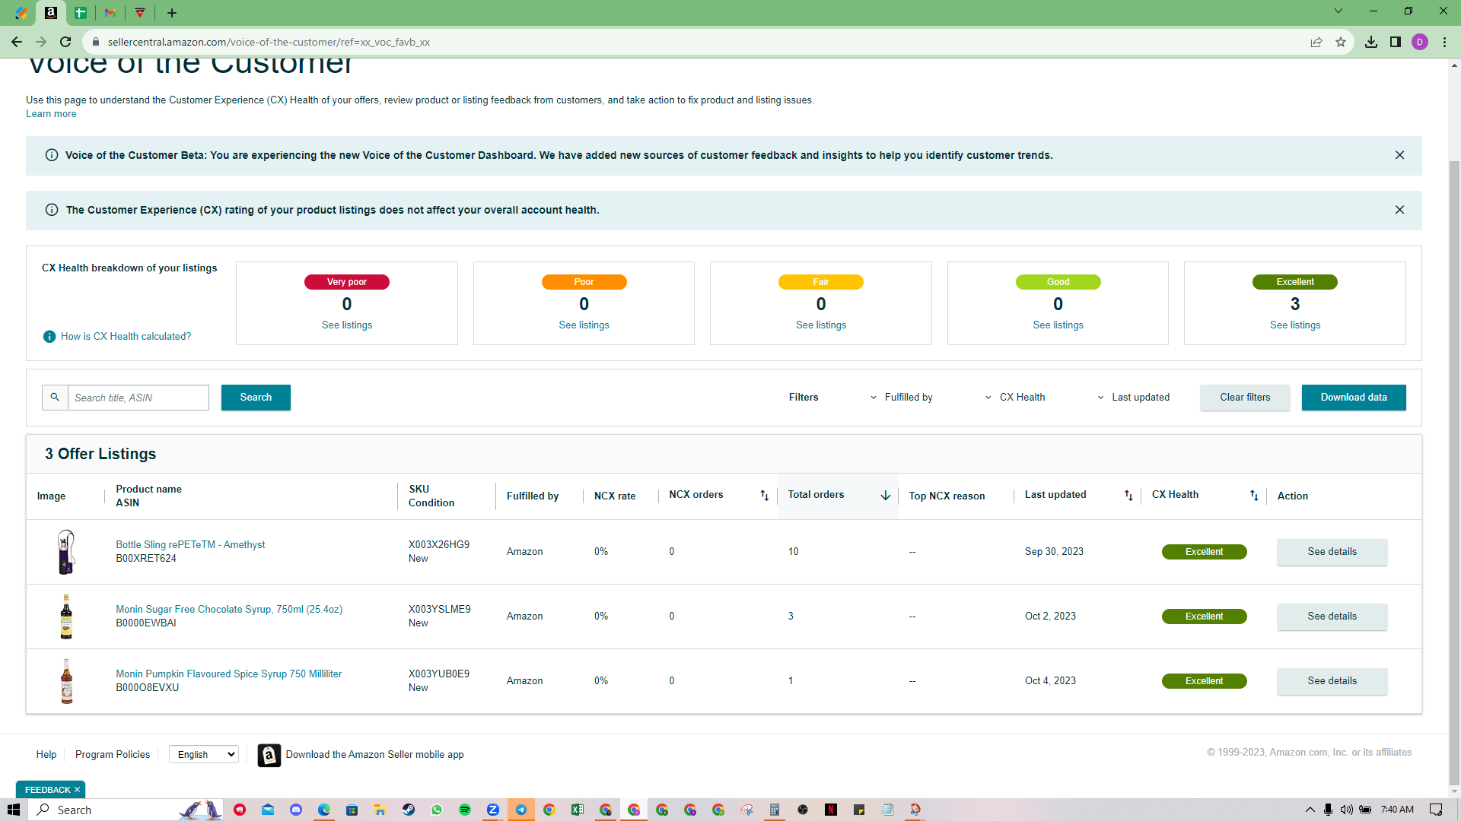Expand the Last updated filter dropdown
1461x821 pixels.
tap(1133, 398)
